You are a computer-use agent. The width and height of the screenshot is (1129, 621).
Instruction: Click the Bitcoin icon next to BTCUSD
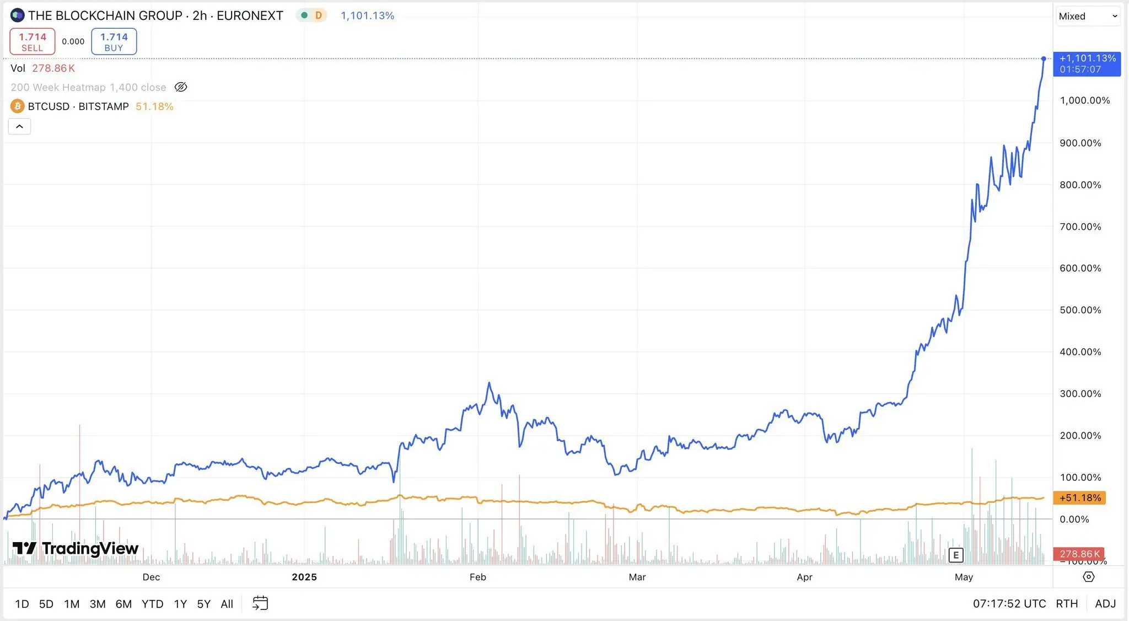17,106
